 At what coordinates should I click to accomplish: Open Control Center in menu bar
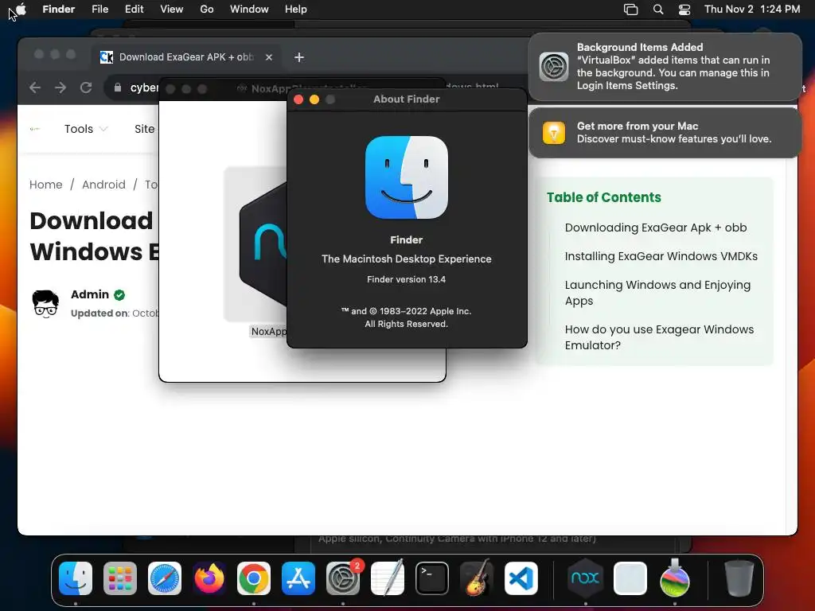(x=684, y=10)
